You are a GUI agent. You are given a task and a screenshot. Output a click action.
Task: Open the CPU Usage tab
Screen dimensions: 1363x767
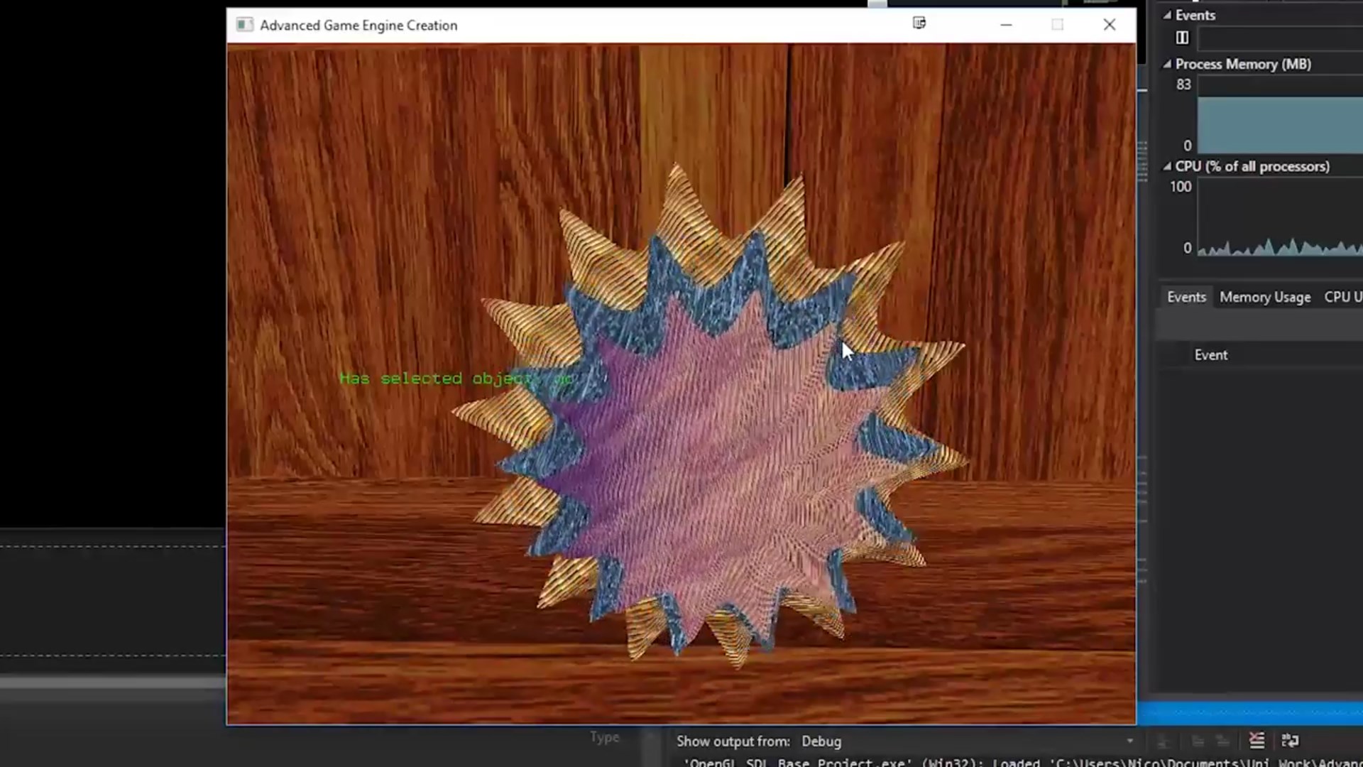pyautogui.click(x=1342, y=297)
